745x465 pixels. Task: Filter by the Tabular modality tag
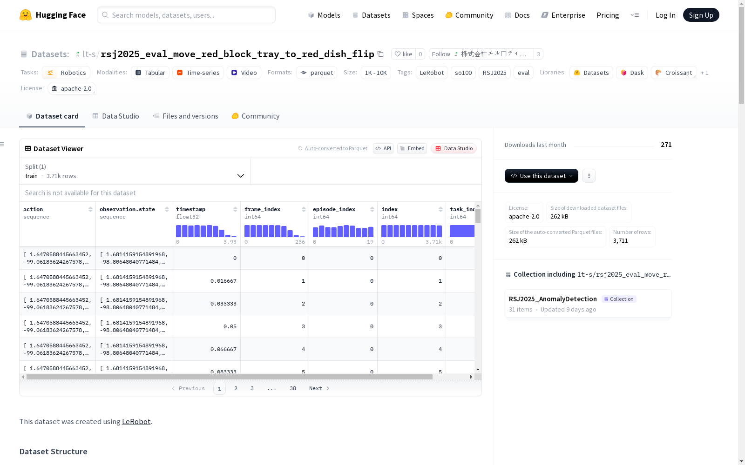point(150,73)
